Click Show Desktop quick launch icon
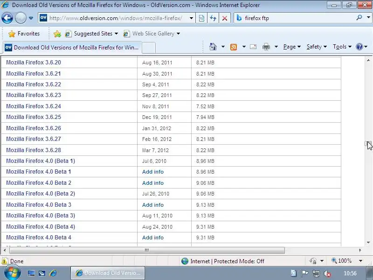 (31, 273)
